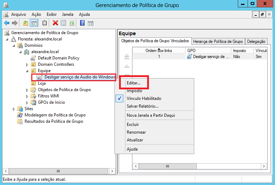The height and width of the screenshot is (185, 275).
Task: Click the Modelagem da Política de Grupo icon
Action: [x=20, y=115]
